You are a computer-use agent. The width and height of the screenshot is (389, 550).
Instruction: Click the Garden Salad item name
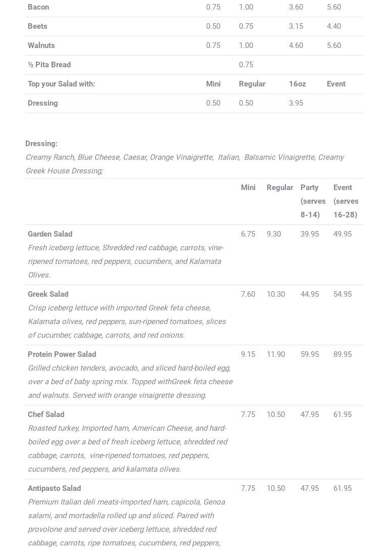coord(50,234)
